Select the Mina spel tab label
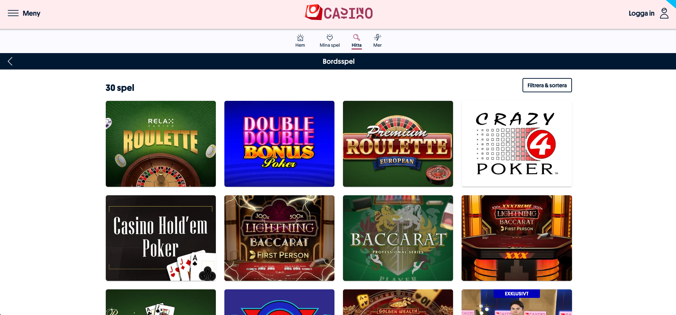Screen dimensions: 676x315 pyautogui.click(x=330, y=45)
